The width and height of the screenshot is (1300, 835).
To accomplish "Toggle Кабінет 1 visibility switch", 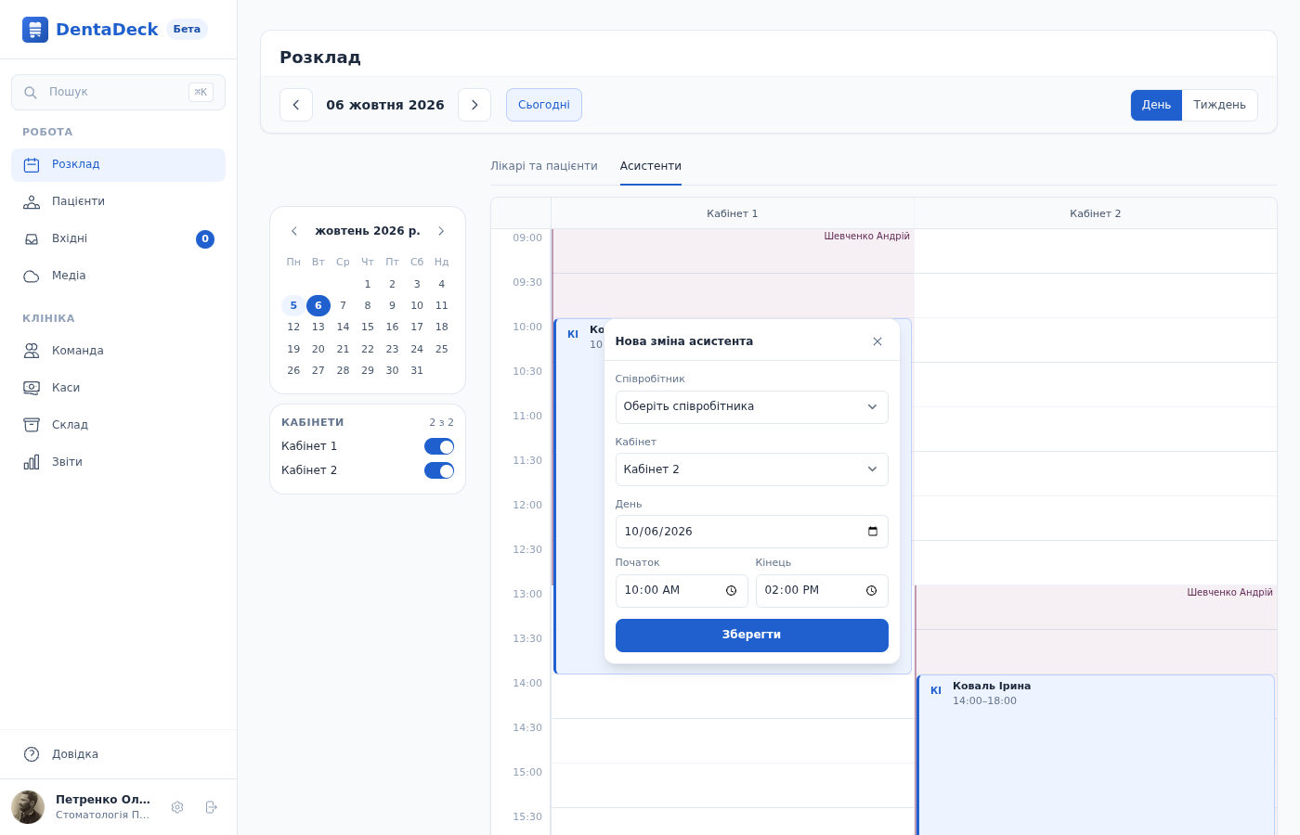I will tap(439, 446).
